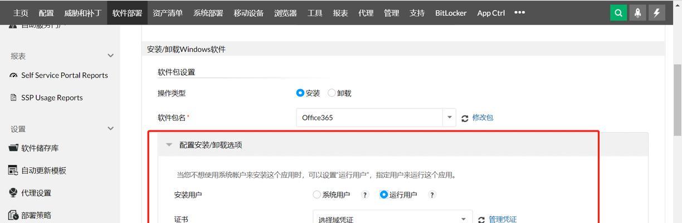Image resolution: width=682 pixels, height=223 pixels.
Task: Open the 选择域凭证 dropdown
Action: tap(393, 219)
